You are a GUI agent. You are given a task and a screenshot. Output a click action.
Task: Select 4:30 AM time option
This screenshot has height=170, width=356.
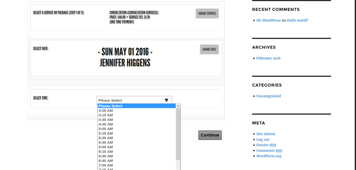pyautogui.click(x=137, y=120)
